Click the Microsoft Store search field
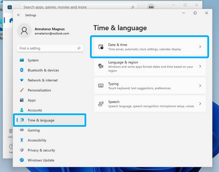The width and height of the screenshot is (219, 172). 79,7
